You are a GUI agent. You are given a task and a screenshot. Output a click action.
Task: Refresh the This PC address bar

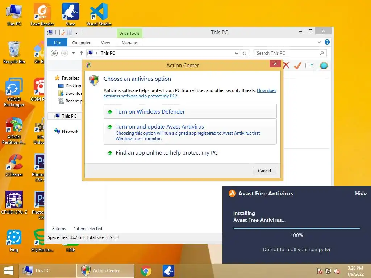click(245, 53)
